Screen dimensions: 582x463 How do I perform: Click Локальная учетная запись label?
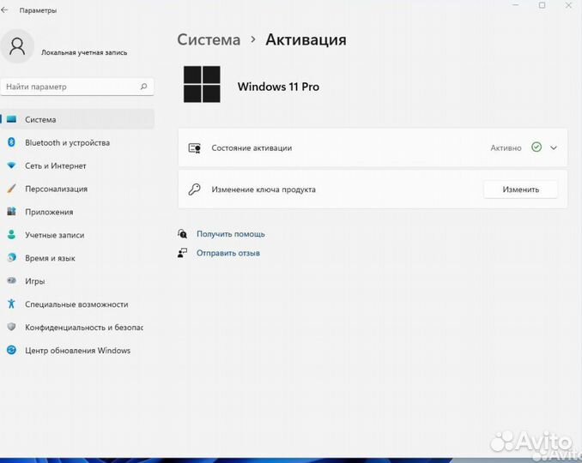pyautogui.click(x=84, y=52)
